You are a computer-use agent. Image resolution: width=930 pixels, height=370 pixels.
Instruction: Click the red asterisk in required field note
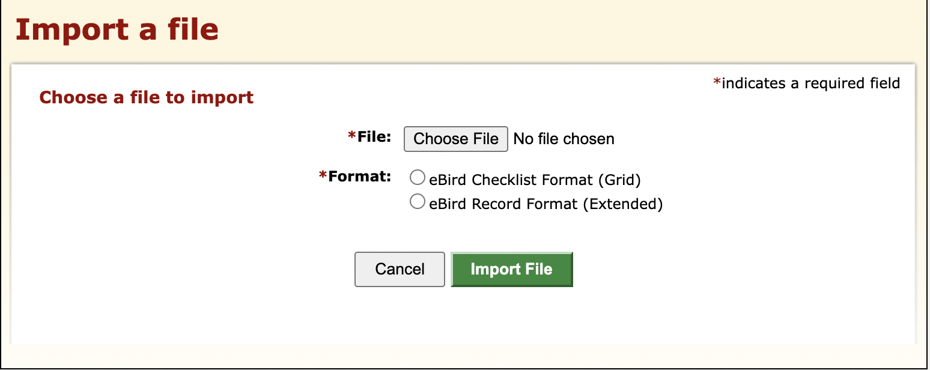(717, 83)
